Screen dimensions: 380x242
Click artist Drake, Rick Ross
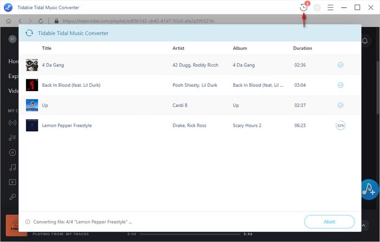(189, 125)
